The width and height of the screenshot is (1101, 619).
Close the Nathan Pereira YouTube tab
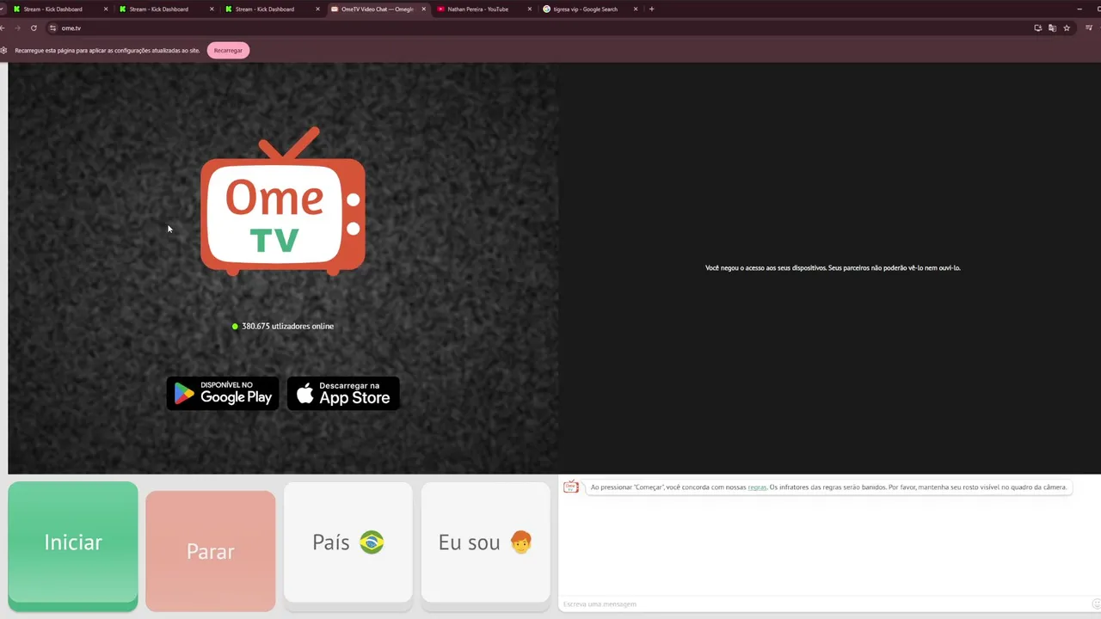click(x=530, y=9)
